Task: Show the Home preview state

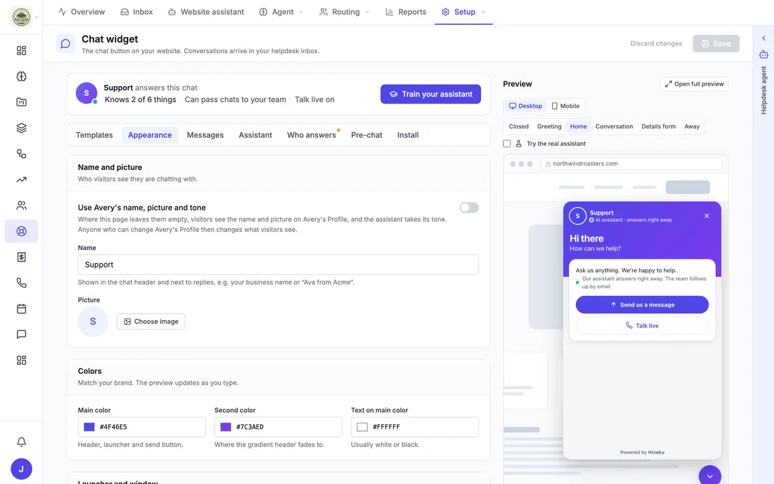Action: click(578, 126)
